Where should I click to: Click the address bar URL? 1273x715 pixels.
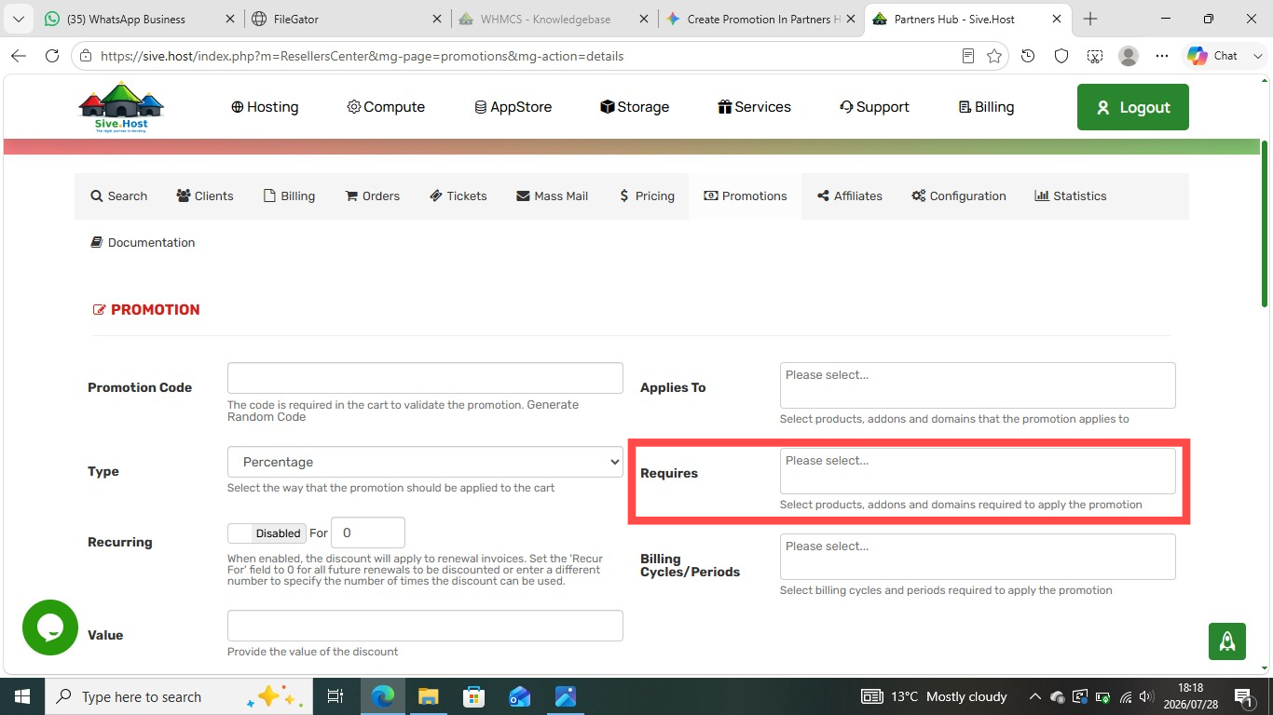[362, 56]
